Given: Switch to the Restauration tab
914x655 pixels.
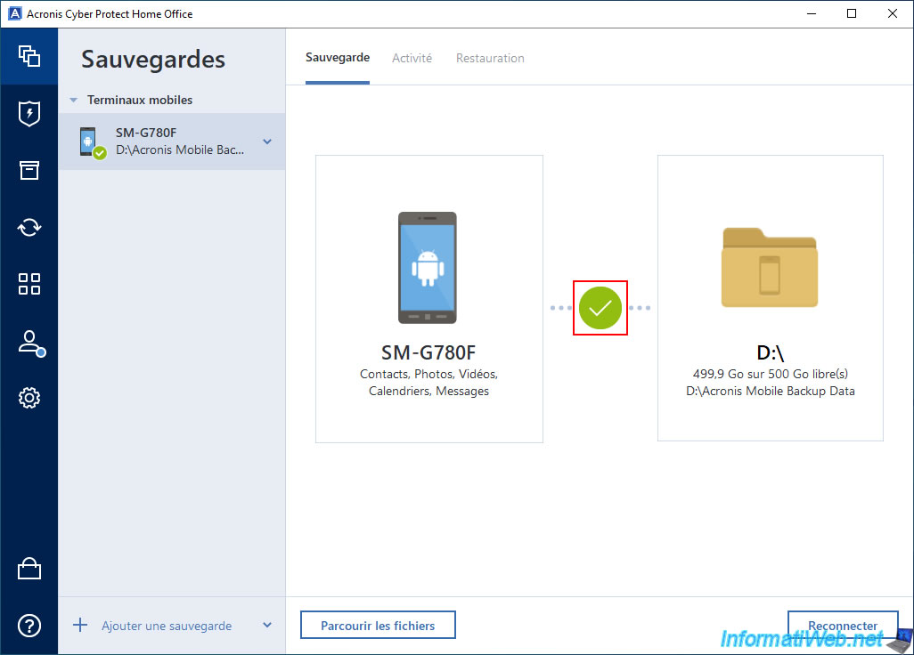Looking at the screenshot, I should 490,58.
